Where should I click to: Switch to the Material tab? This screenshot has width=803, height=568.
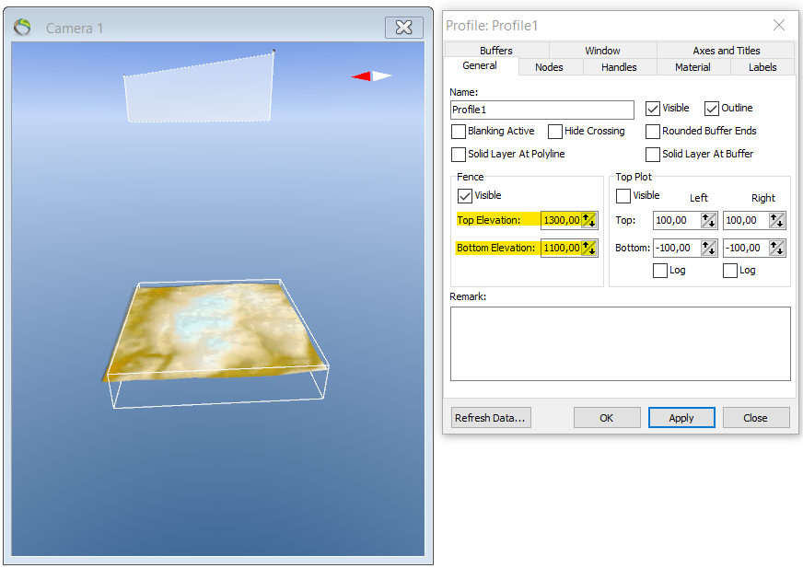click(692, 67)
